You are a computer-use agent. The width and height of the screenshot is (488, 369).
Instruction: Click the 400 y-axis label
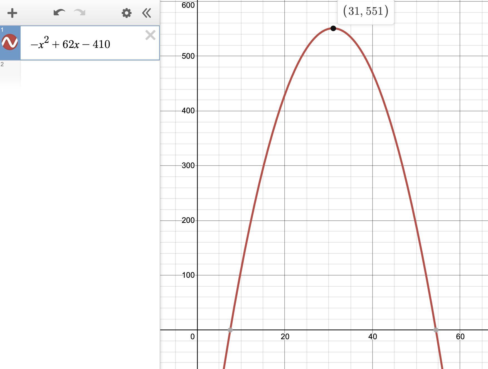point(188,111)
